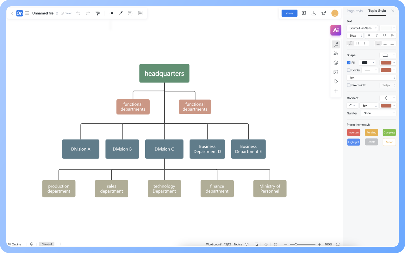The image size is (405, 253).
Task: Switch to the Page style tab
Action: 355,11
